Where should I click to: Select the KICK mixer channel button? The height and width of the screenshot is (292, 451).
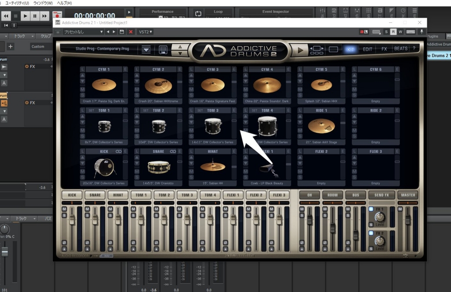tap(72, 195)
